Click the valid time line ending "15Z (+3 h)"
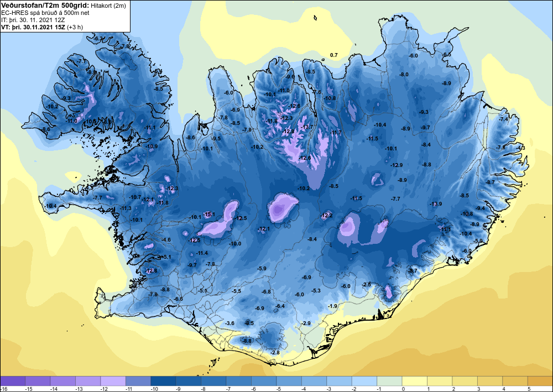 [x=42, y=27]
